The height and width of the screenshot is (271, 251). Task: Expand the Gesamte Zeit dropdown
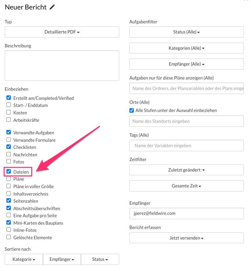click(x=186, y=186)
